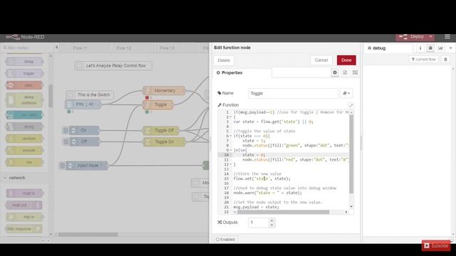Click the Cancel button
Viewport: 456px width, 256px height.
[x=321, y=60]
